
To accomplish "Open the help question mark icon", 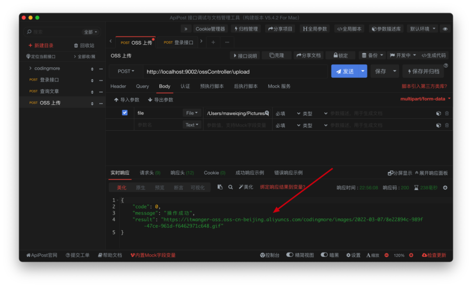I will point(446,66).
